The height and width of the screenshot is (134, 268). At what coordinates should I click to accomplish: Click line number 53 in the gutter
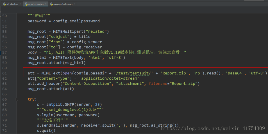tap(4, 32)
